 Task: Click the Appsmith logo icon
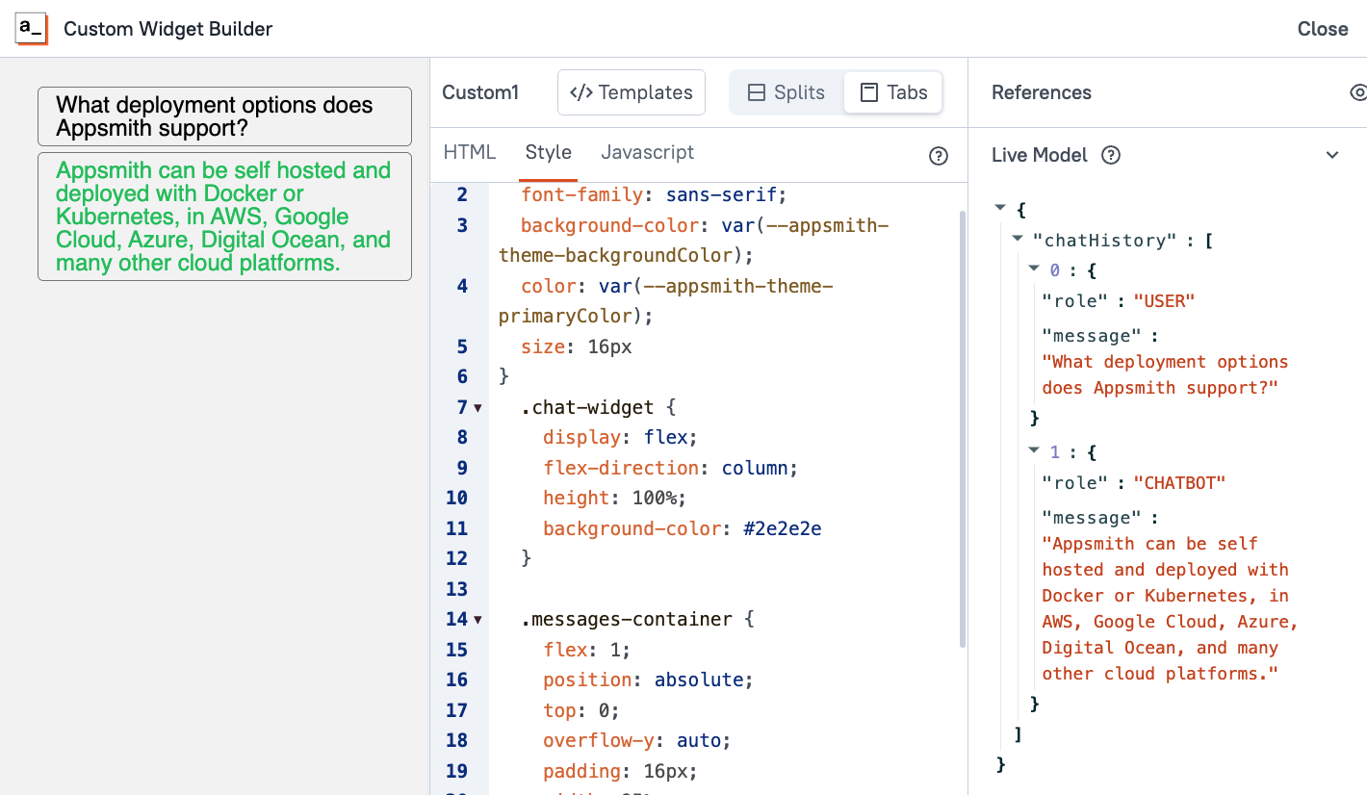coord(32,29)
